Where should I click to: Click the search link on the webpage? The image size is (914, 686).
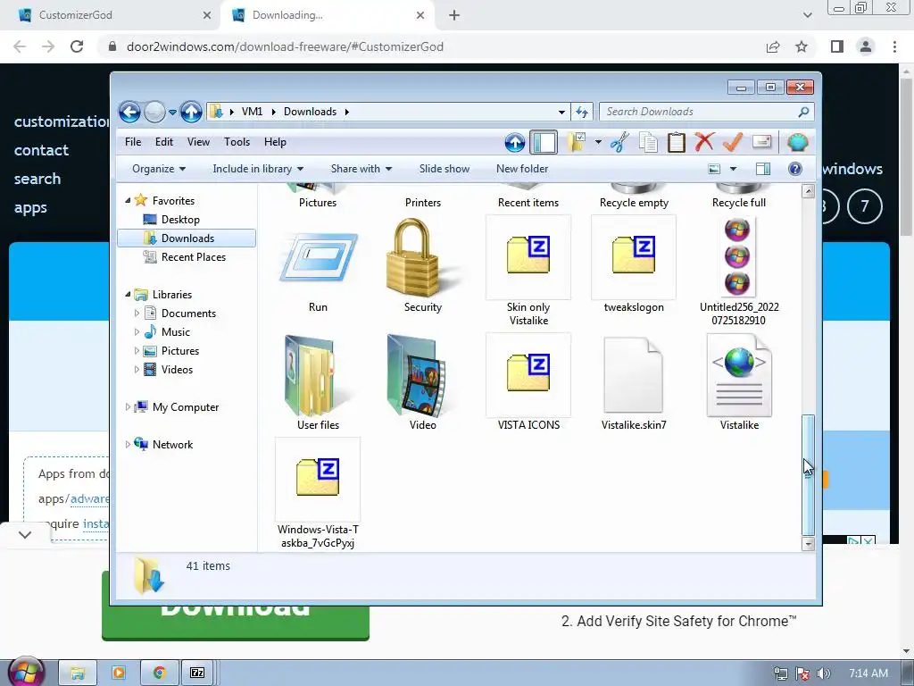37,179
